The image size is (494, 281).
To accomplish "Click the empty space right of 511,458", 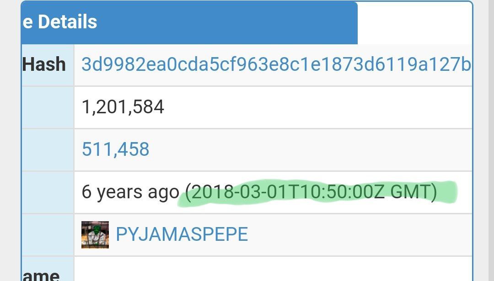I will pyautogui.click(x=310, y=149).
